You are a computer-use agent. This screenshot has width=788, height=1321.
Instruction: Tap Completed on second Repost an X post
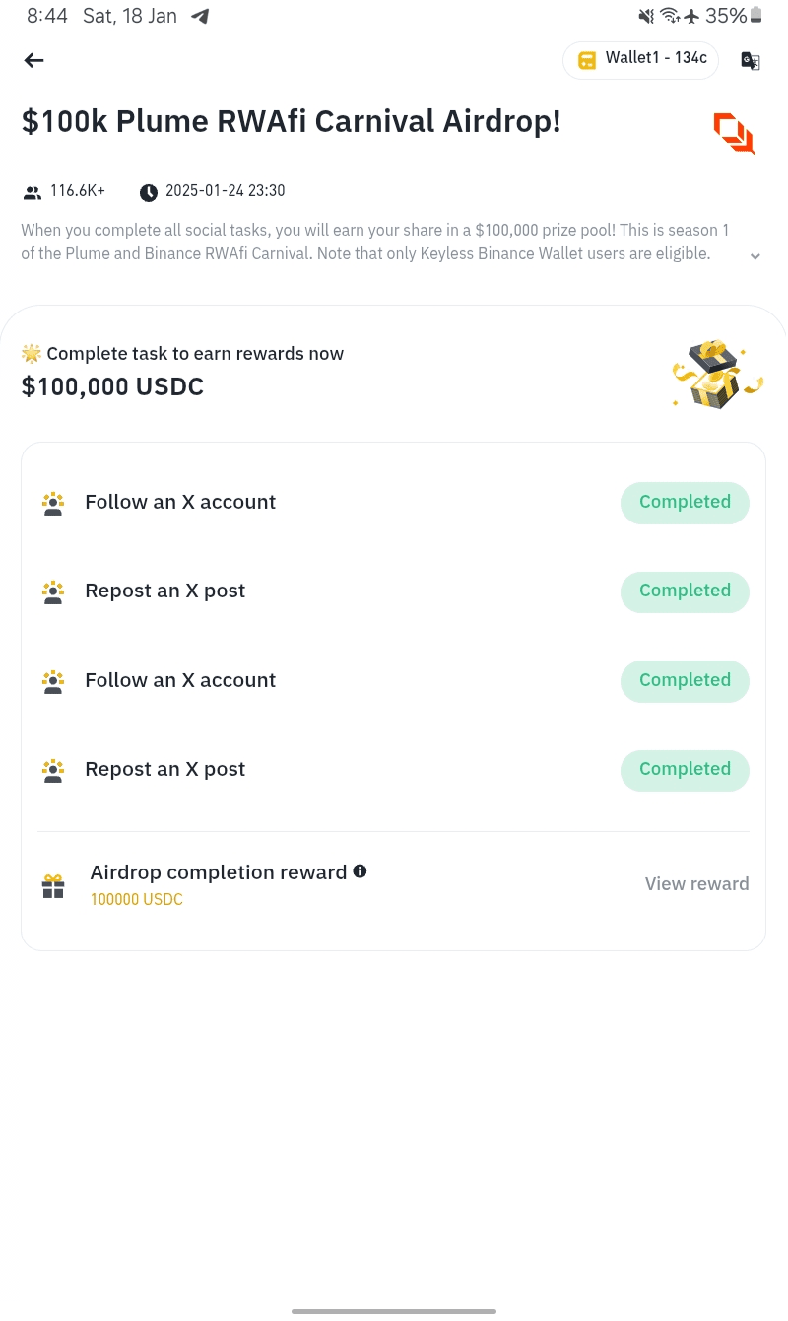tap(685, 770)
